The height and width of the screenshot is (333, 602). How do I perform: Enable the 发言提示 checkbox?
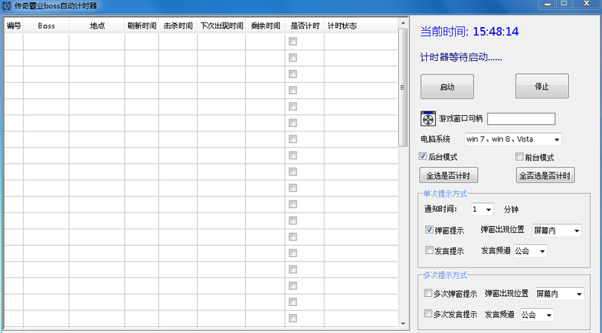click(429, 250)
